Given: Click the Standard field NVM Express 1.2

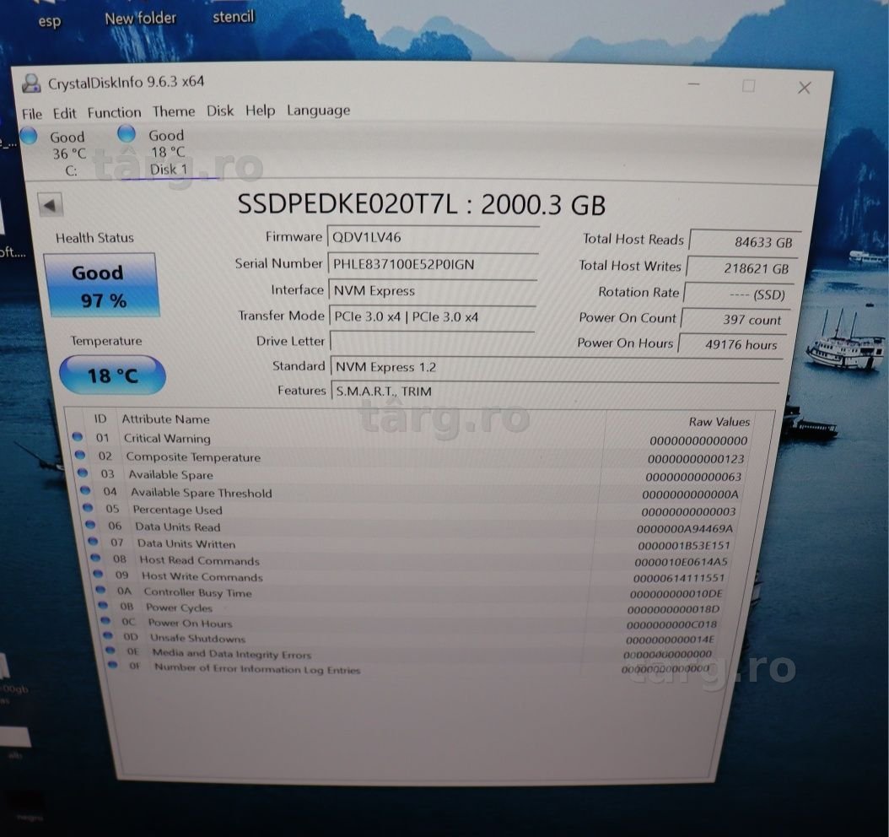Looking at the screenshot, I should tap(557, 367).
